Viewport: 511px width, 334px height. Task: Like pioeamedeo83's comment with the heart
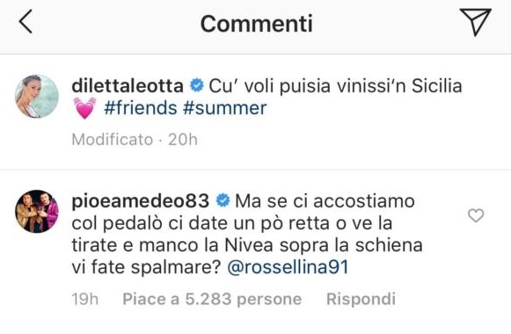coord(476,215)
